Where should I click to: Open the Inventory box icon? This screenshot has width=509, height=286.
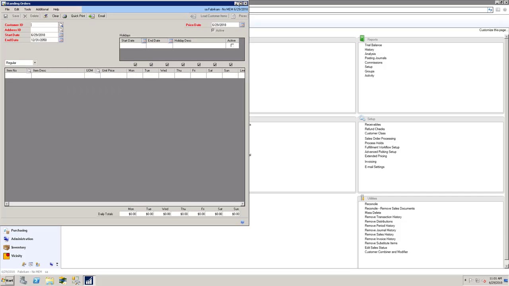tap(6, 247)
